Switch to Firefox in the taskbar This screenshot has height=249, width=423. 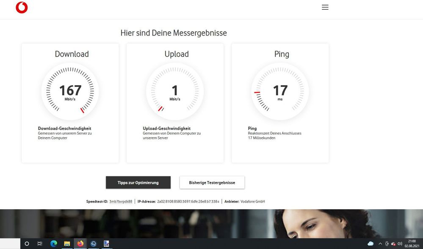(x=80, y=244)
